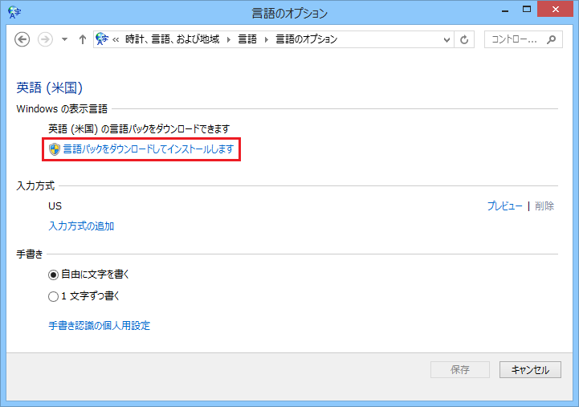Open 手書き認識の個人用設定 link

coord(100,326)
